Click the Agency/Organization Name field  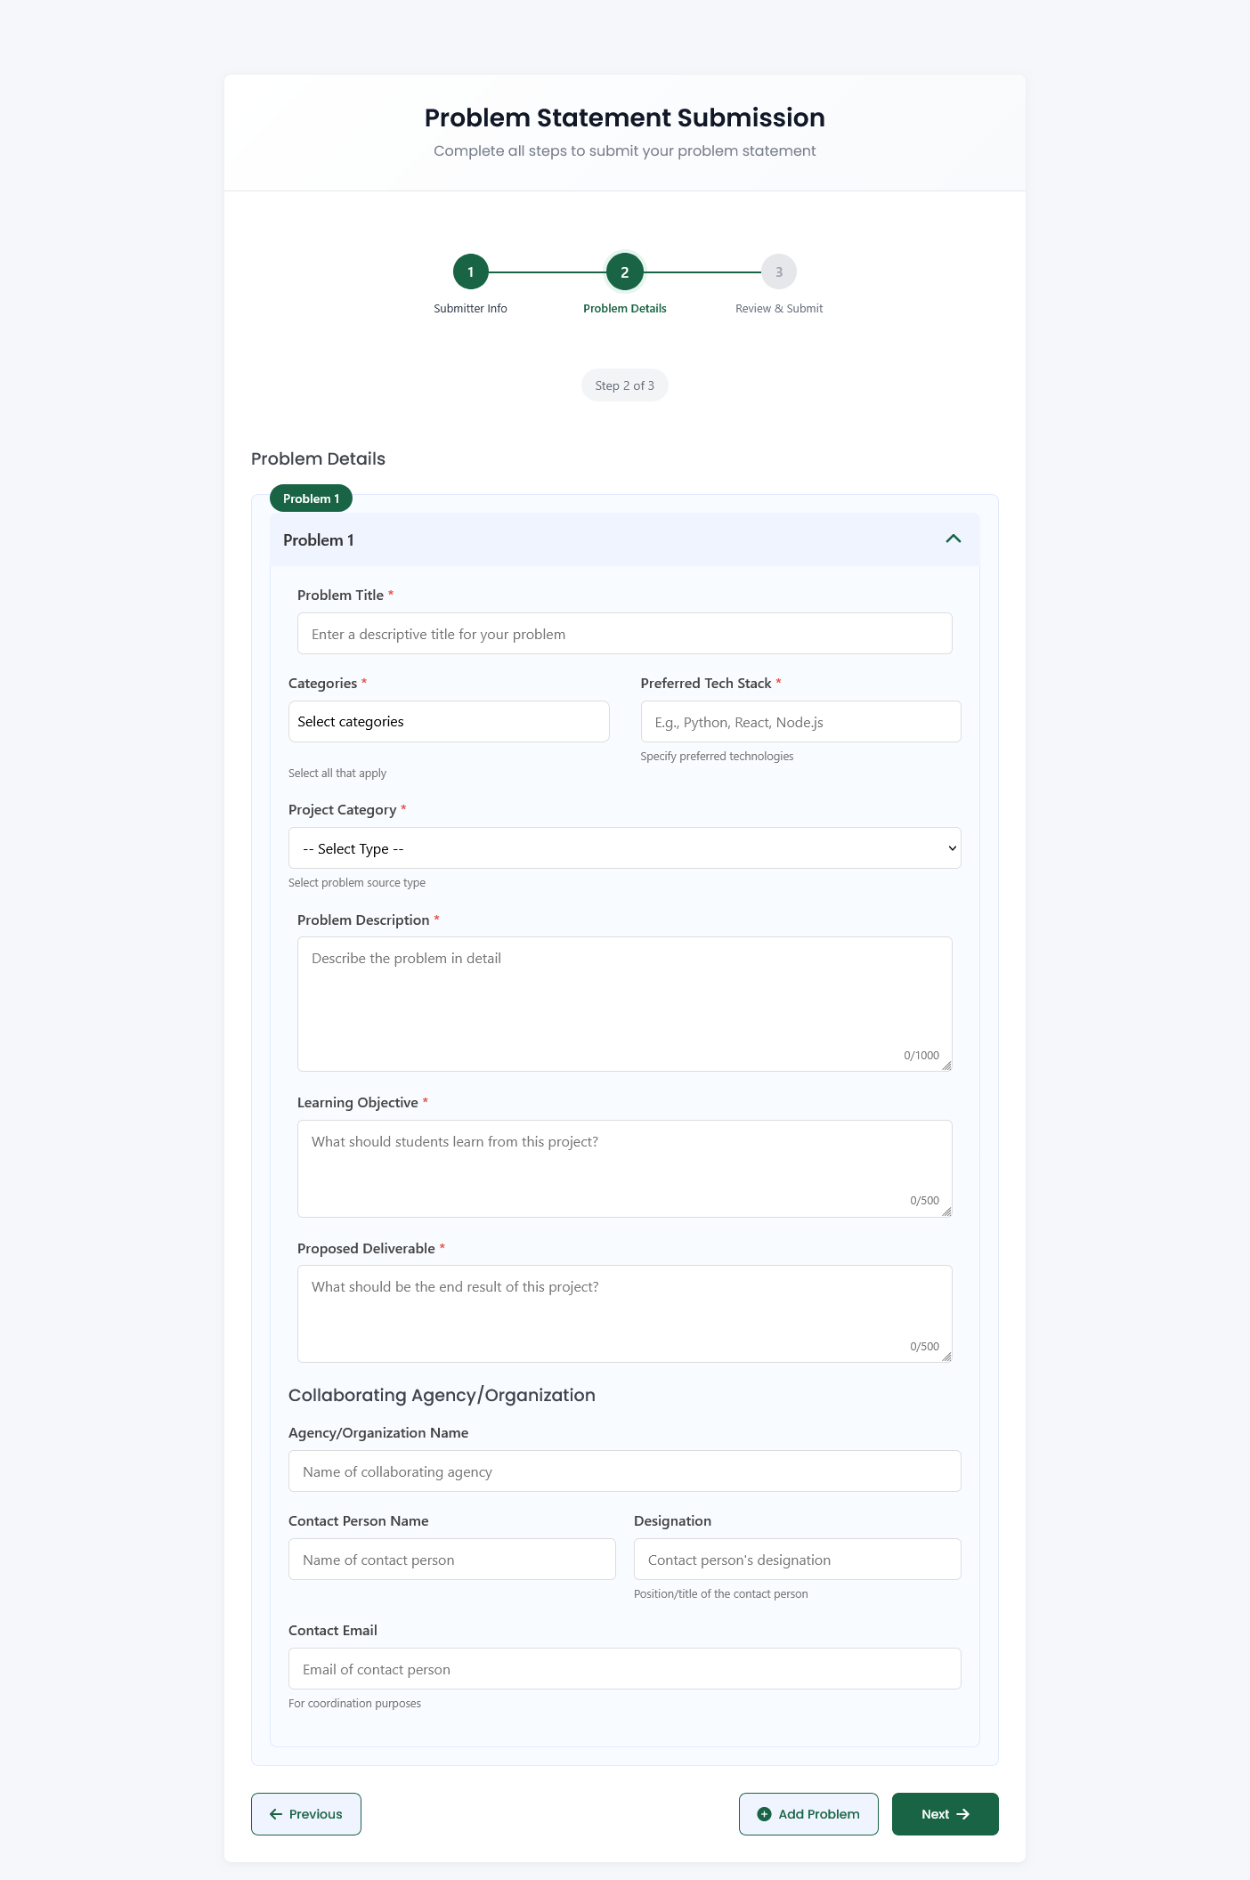624,1471
